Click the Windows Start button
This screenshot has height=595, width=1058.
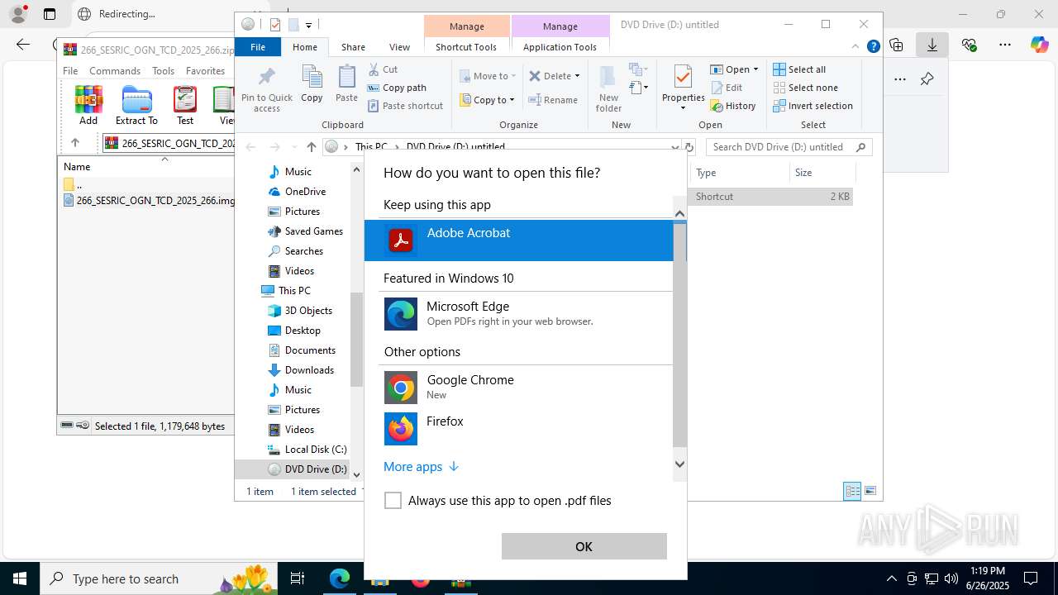20,578
